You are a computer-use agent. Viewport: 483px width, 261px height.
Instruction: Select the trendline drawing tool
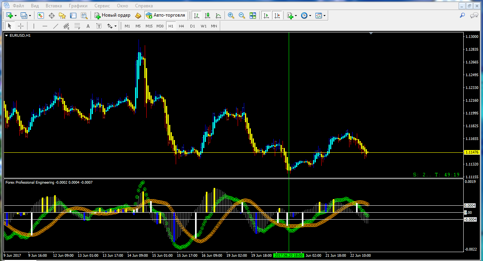click(x=55, y=26)
